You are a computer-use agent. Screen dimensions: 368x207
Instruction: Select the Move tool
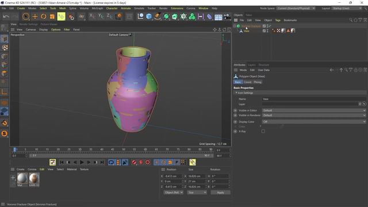pyautogui.click(x=34, y=17)
